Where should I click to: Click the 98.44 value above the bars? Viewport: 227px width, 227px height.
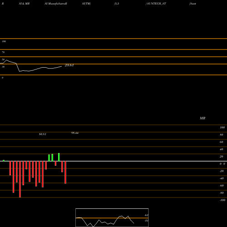(75, 133)
